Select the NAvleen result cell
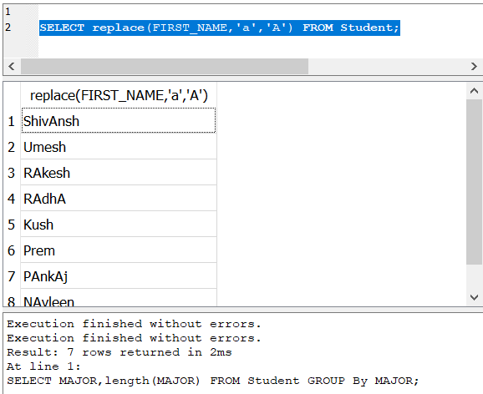Screen dimensions: 483x394 (x=119, y=298)
